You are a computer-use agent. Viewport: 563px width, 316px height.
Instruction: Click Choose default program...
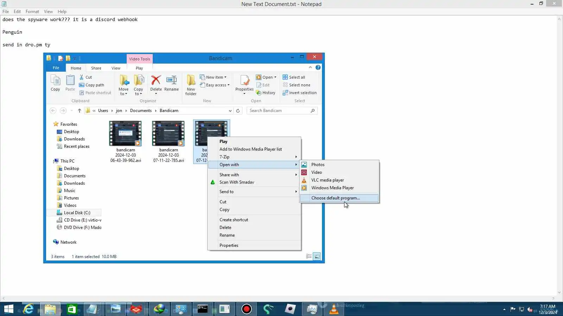coord(339,198)
